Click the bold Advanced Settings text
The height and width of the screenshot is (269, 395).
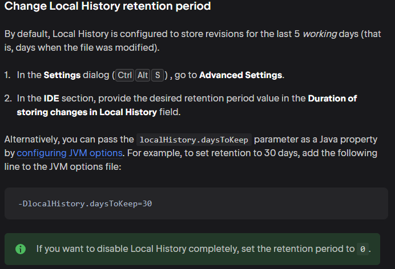(x=241, y=75)
